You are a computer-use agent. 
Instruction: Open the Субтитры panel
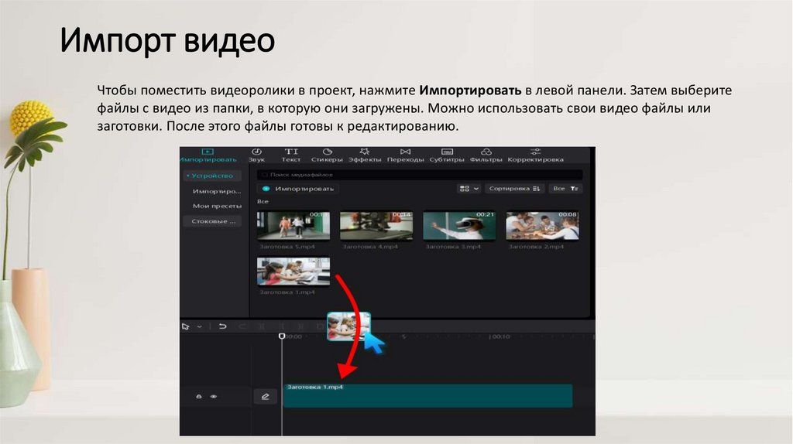point(447,155)
